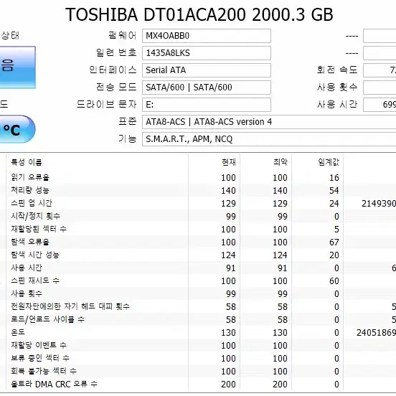This screenshot has height=396, width=396.
Task: Click threshold 54 in 처리량 성능 row
Action: click(x=334, y=191)
